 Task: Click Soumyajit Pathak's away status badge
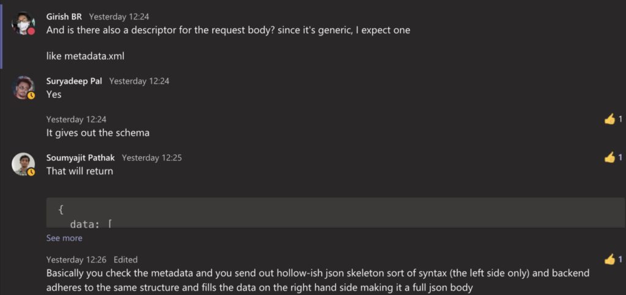pos(31,172)
